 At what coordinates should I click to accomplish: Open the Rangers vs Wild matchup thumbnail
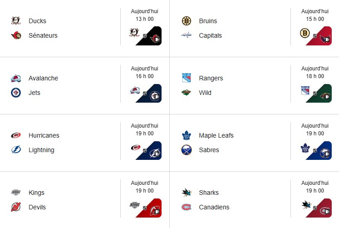coord(315,93)
